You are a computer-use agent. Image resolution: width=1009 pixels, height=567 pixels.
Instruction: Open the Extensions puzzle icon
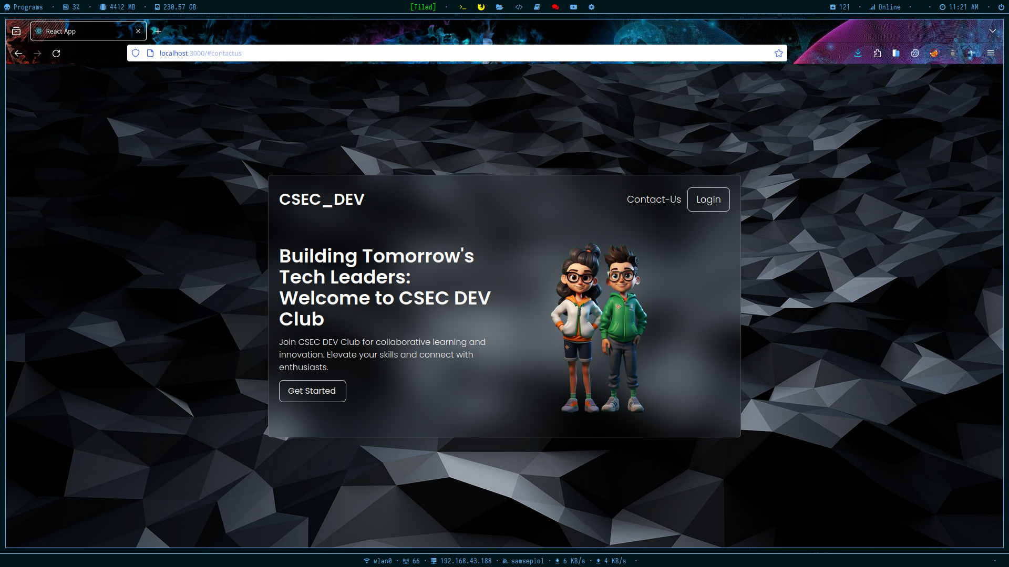[x=877, y=53]
